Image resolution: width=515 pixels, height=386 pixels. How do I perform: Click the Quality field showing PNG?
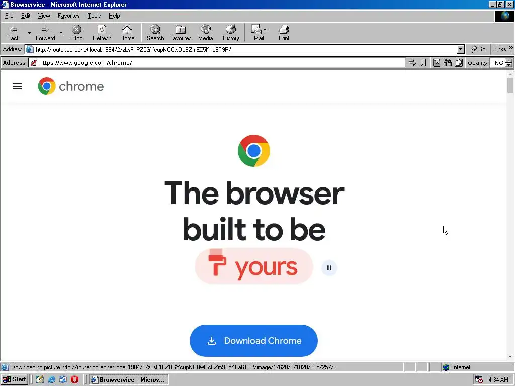(x=497, y=63)
